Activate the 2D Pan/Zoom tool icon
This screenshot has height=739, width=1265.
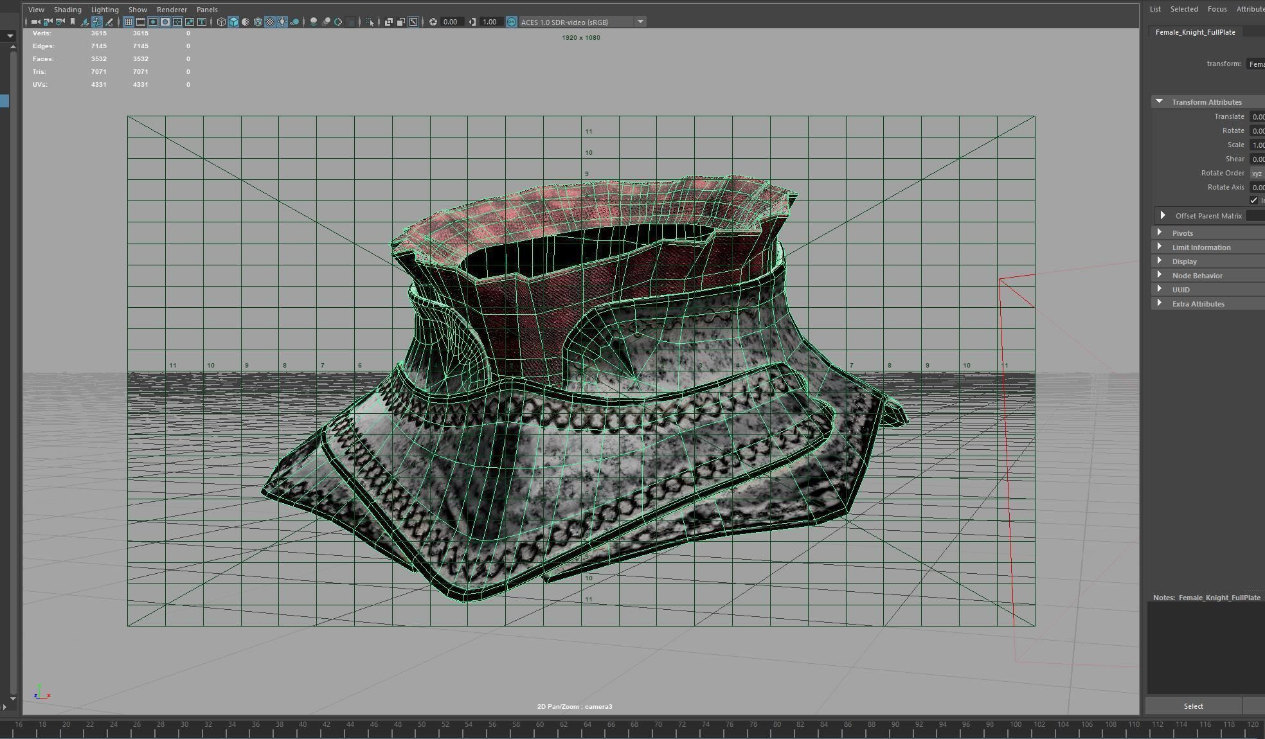coord(96,22)
